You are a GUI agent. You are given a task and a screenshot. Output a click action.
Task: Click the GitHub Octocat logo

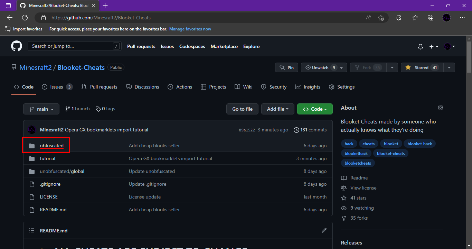[17, 46]
